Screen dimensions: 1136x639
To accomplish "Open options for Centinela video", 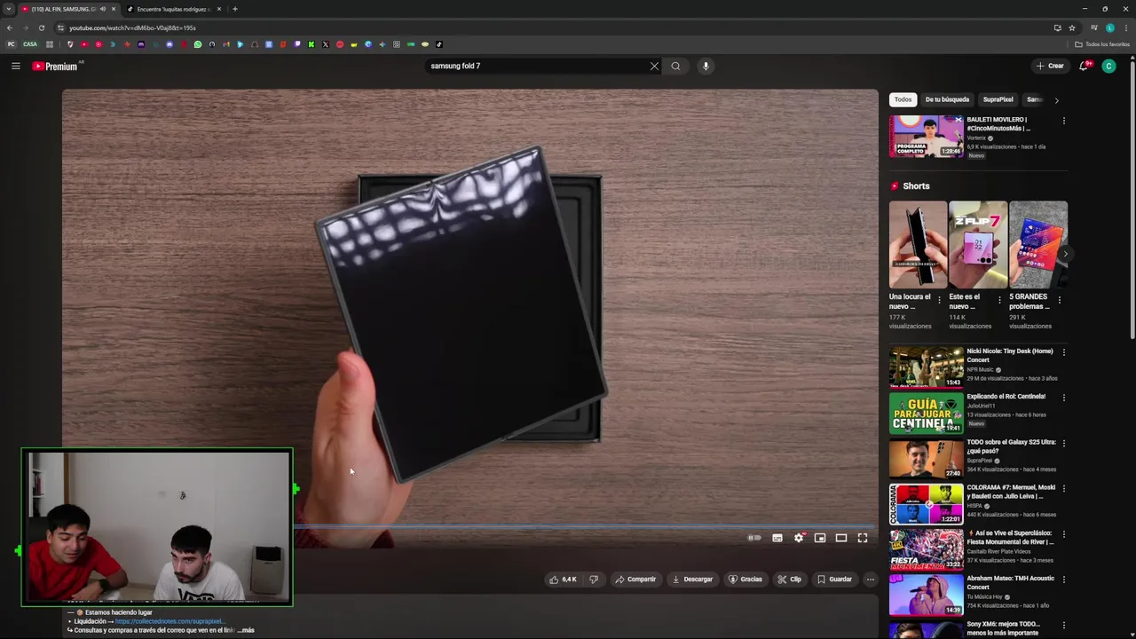I will 1064,398.
